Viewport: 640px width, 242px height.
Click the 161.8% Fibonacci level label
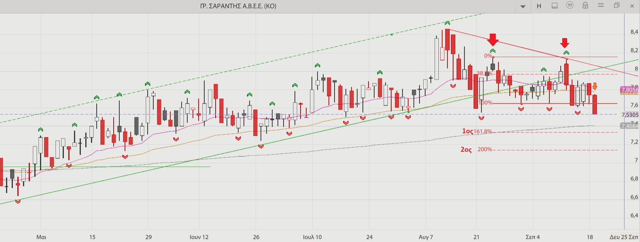pos(483,131)
